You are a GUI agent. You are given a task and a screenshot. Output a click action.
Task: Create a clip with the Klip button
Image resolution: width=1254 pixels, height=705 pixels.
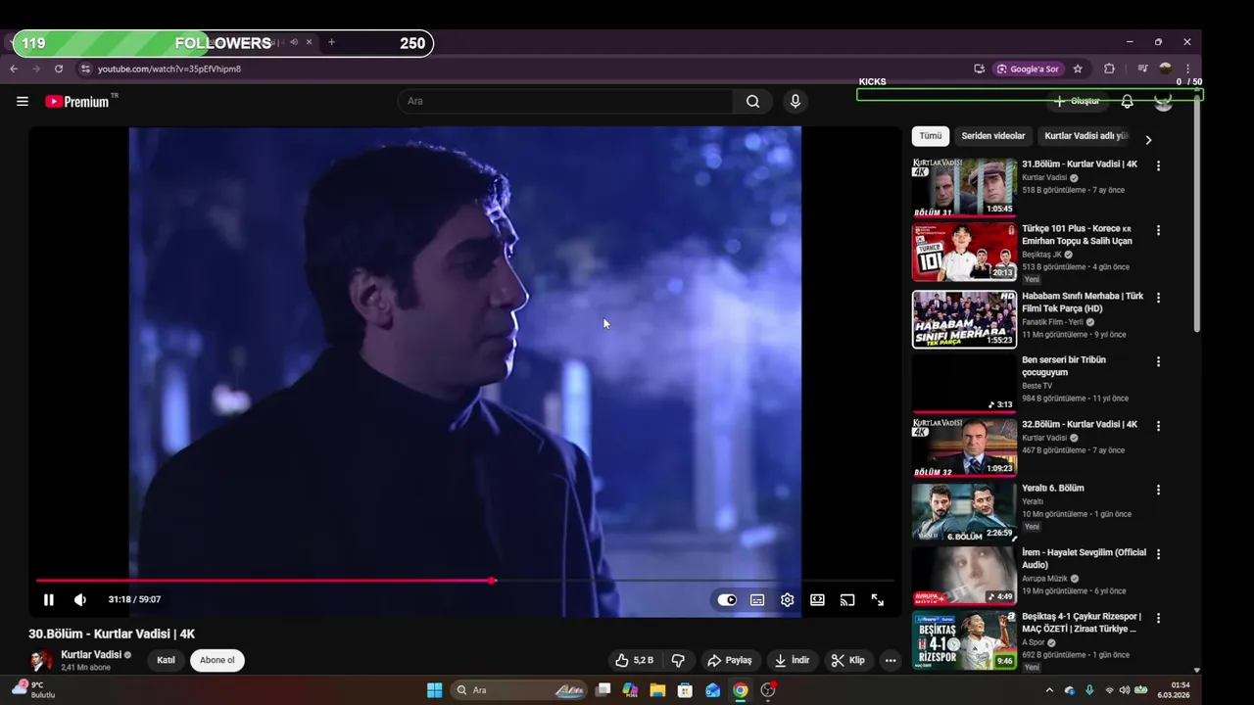coord(847,660)
